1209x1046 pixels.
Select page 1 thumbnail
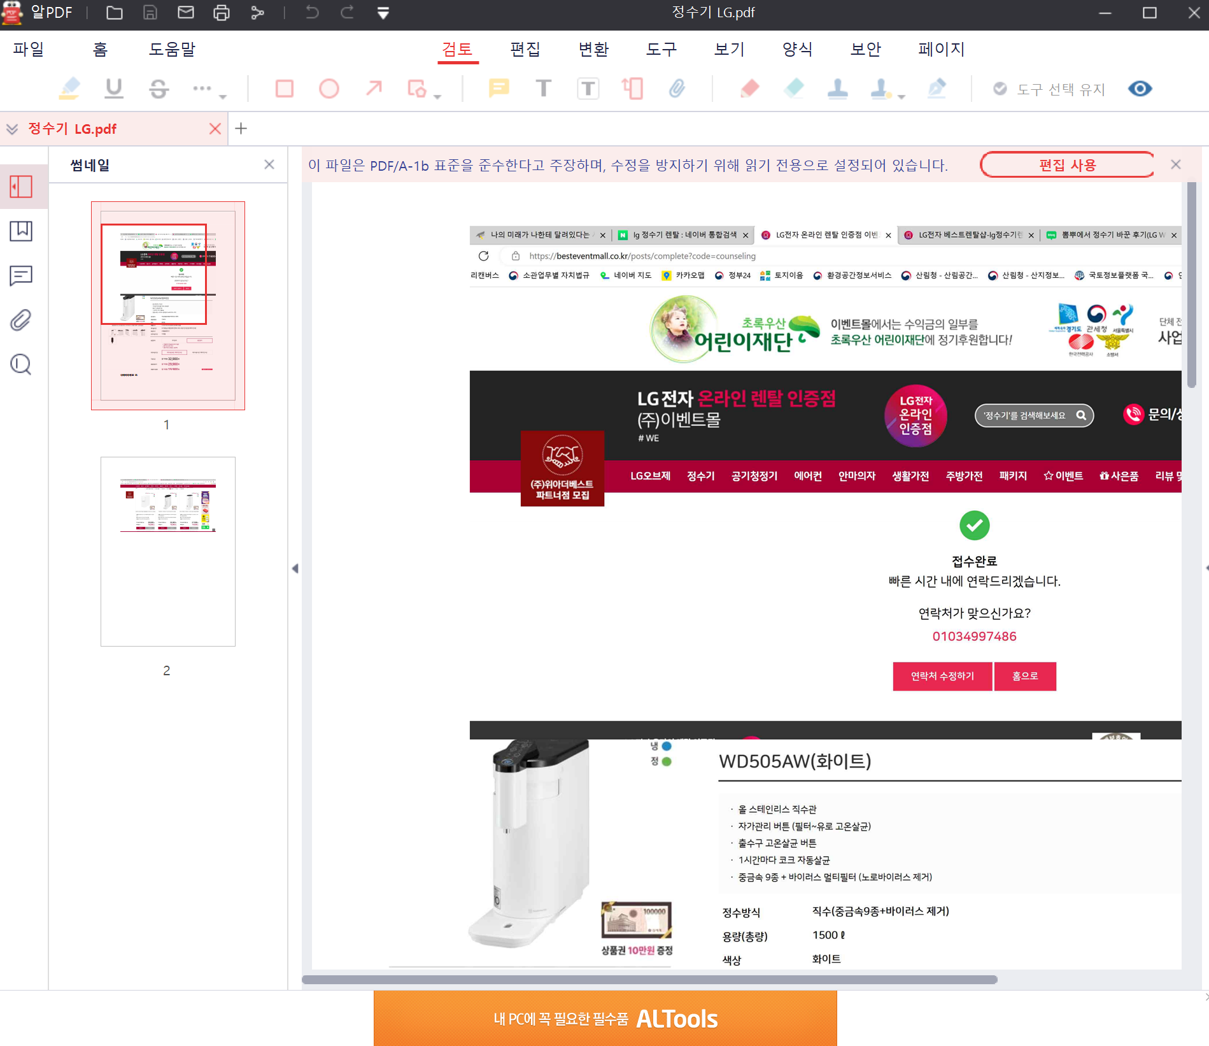tap(168, 306)
